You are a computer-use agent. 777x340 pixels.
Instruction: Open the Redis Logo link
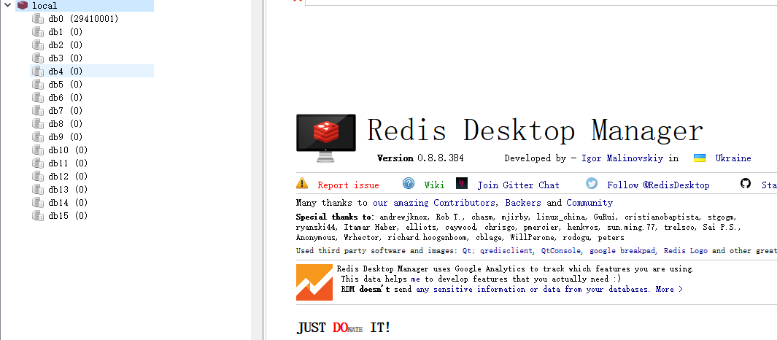point(686,251)
